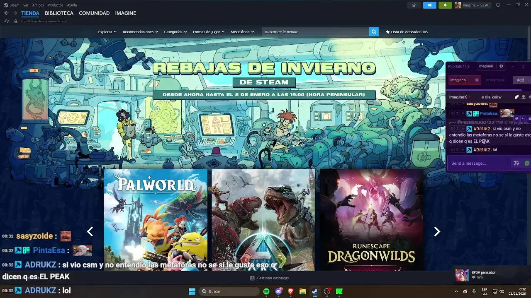Click the microphone tray icon

(474, 291)
